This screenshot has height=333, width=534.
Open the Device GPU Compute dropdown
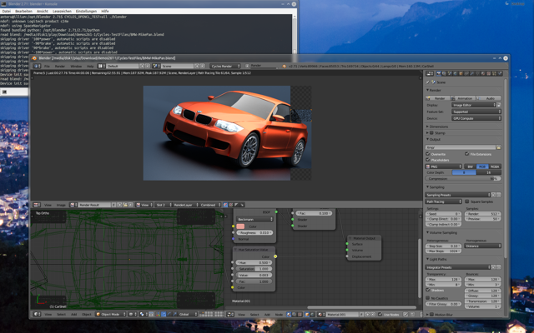click(x=476, y=118)
